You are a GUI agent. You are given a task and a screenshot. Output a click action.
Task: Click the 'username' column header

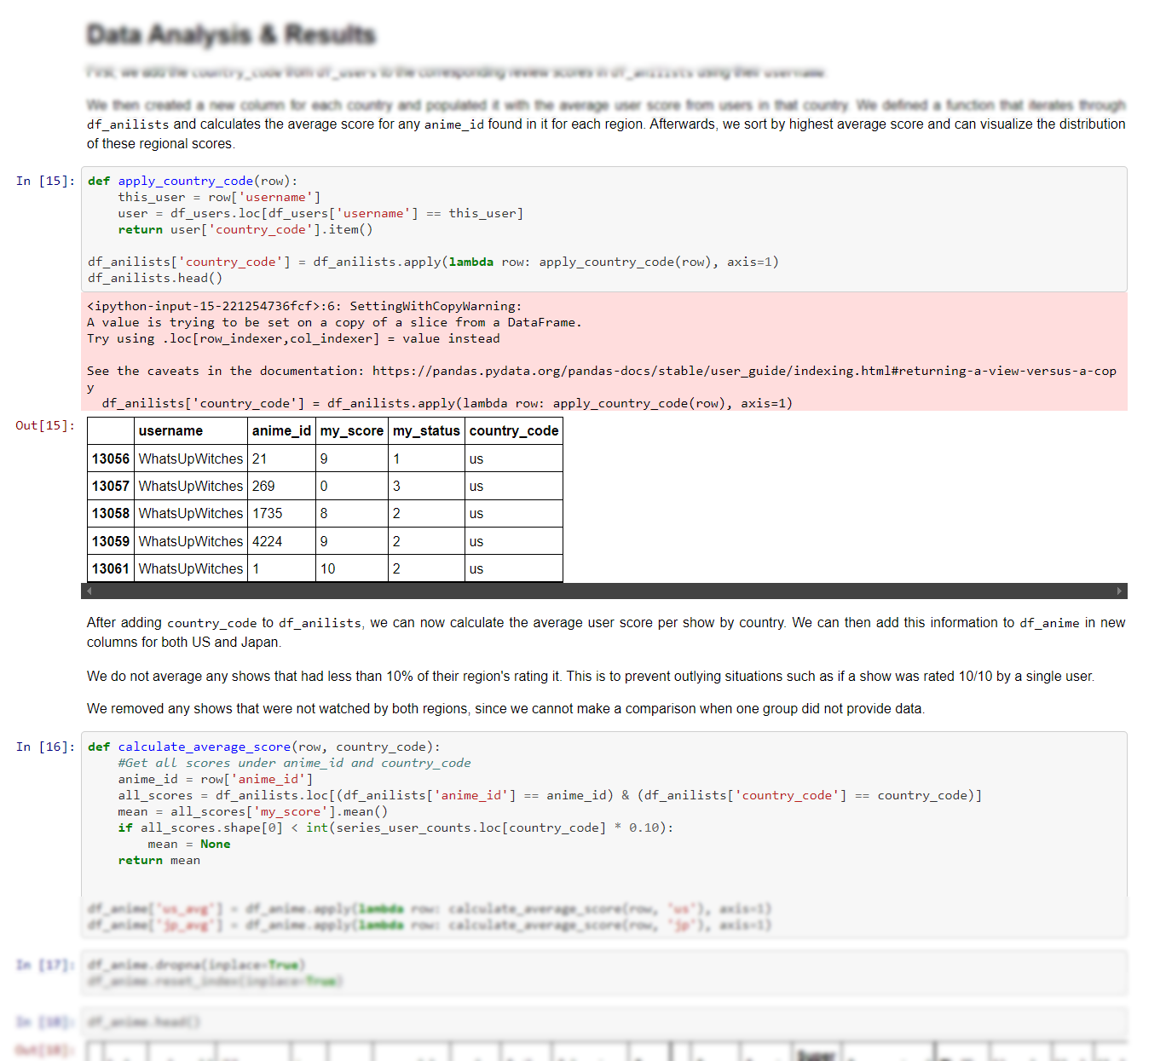click(x=170, y=431)
